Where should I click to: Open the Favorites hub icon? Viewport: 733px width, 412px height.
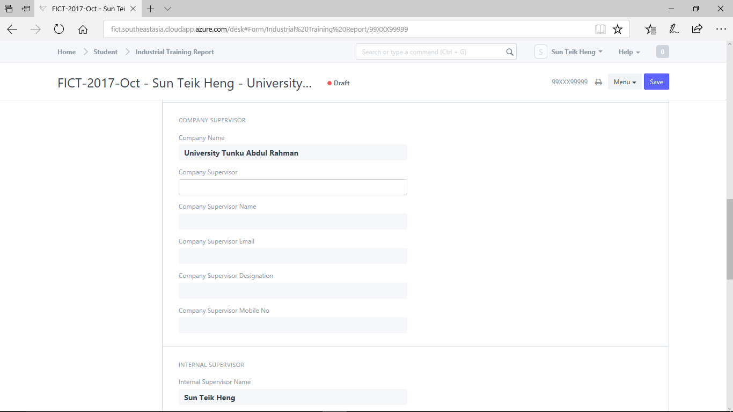click(x=650, y=30)
